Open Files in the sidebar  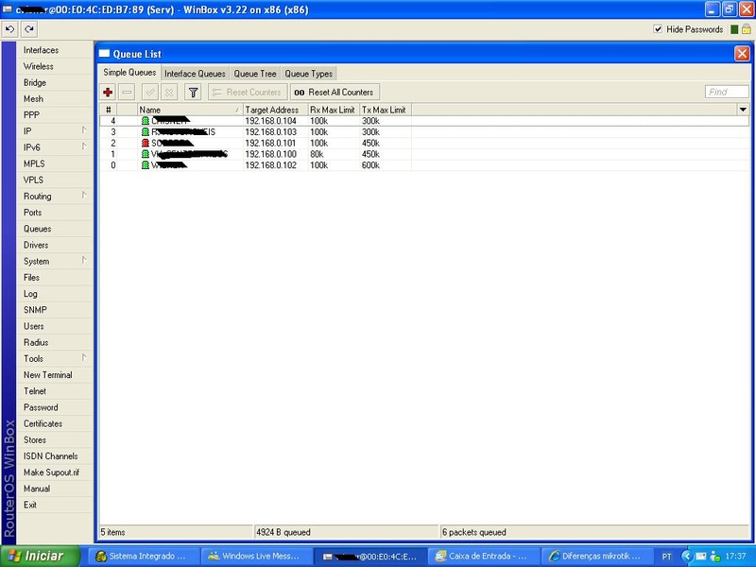pos(55,277)
